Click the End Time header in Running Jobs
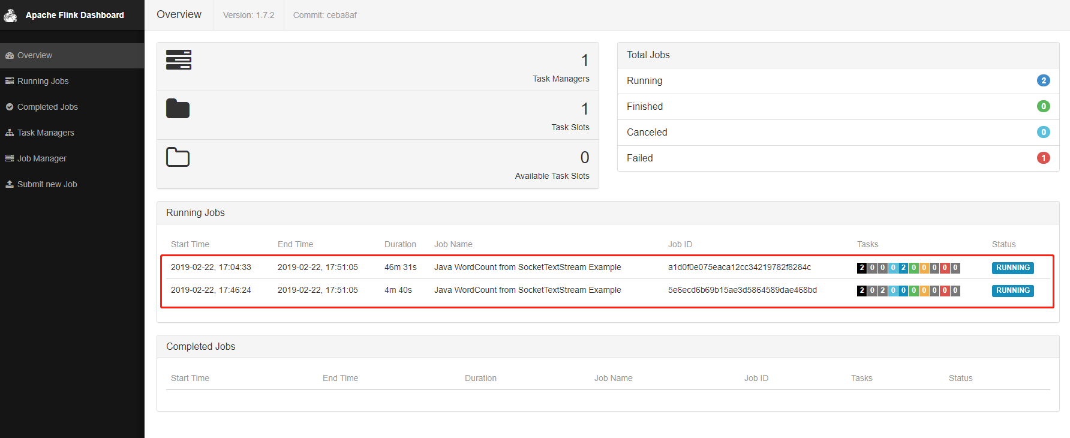Screen dimensions: 1070x438 [x=295, y=244]
